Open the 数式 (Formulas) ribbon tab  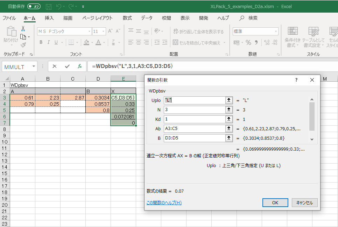tap(127, 18)
